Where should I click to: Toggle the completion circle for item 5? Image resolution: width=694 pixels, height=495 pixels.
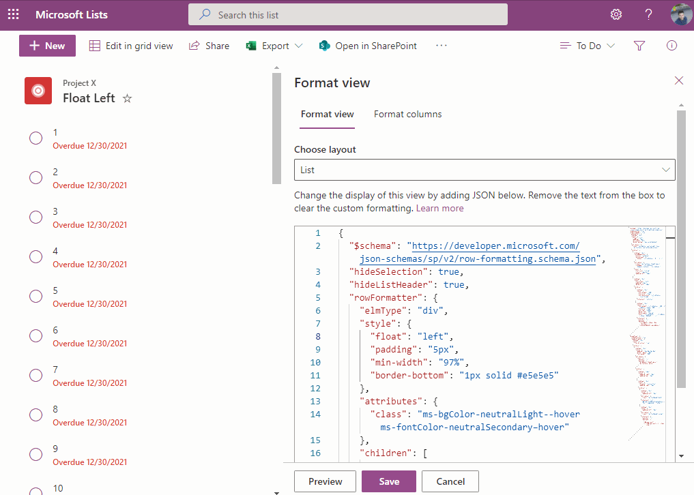[36, 297]
